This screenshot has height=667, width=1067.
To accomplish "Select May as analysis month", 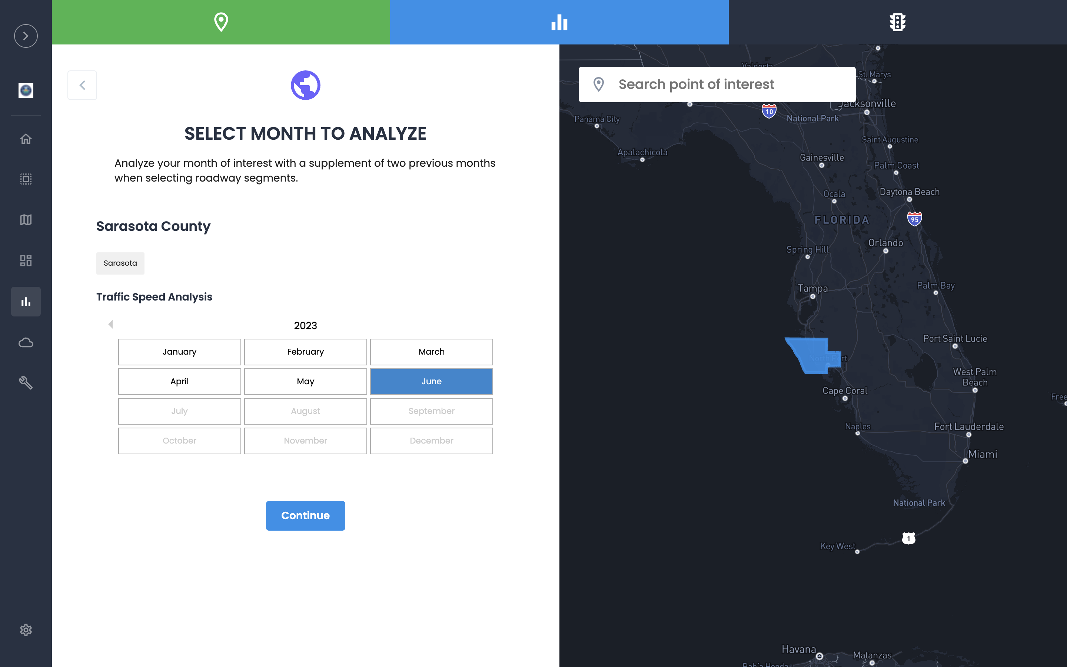I will click(305, 381).
